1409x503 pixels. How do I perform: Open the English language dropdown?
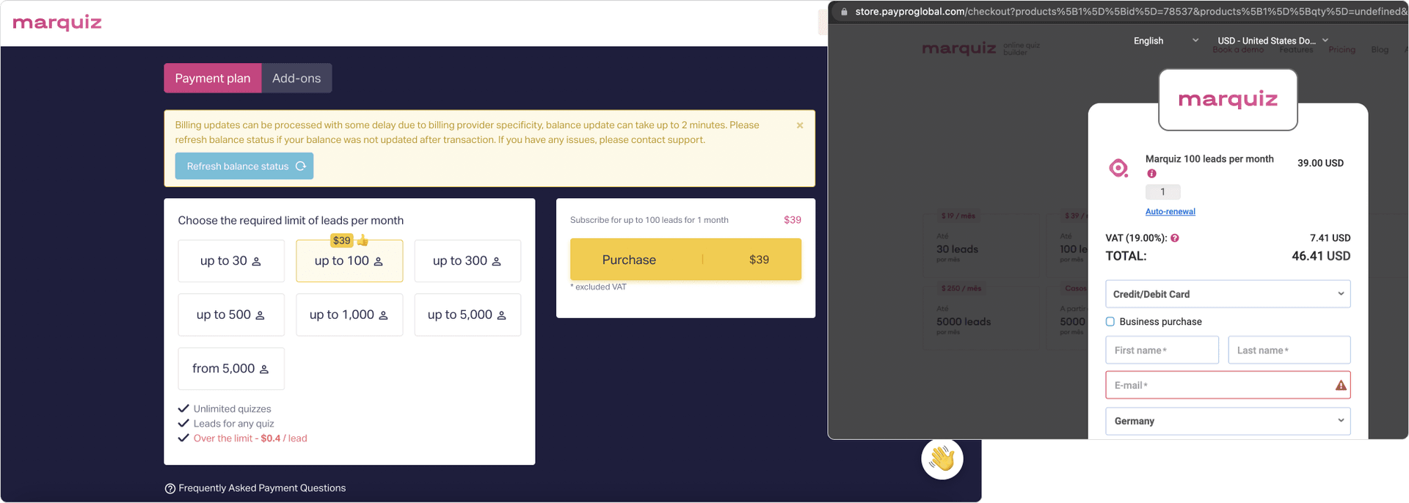1165,41
